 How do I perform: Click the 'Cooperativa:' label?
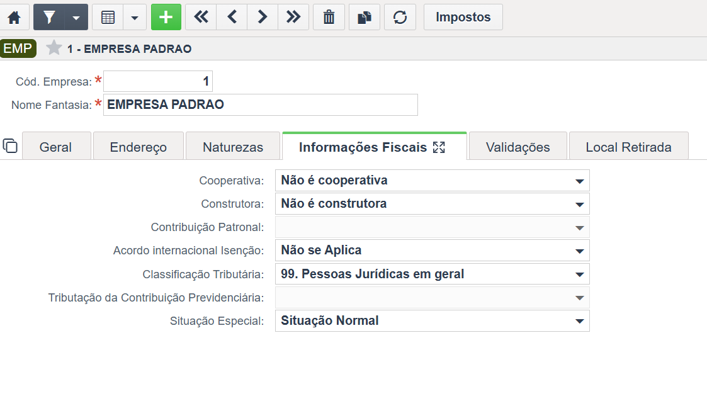pos(232,181)
